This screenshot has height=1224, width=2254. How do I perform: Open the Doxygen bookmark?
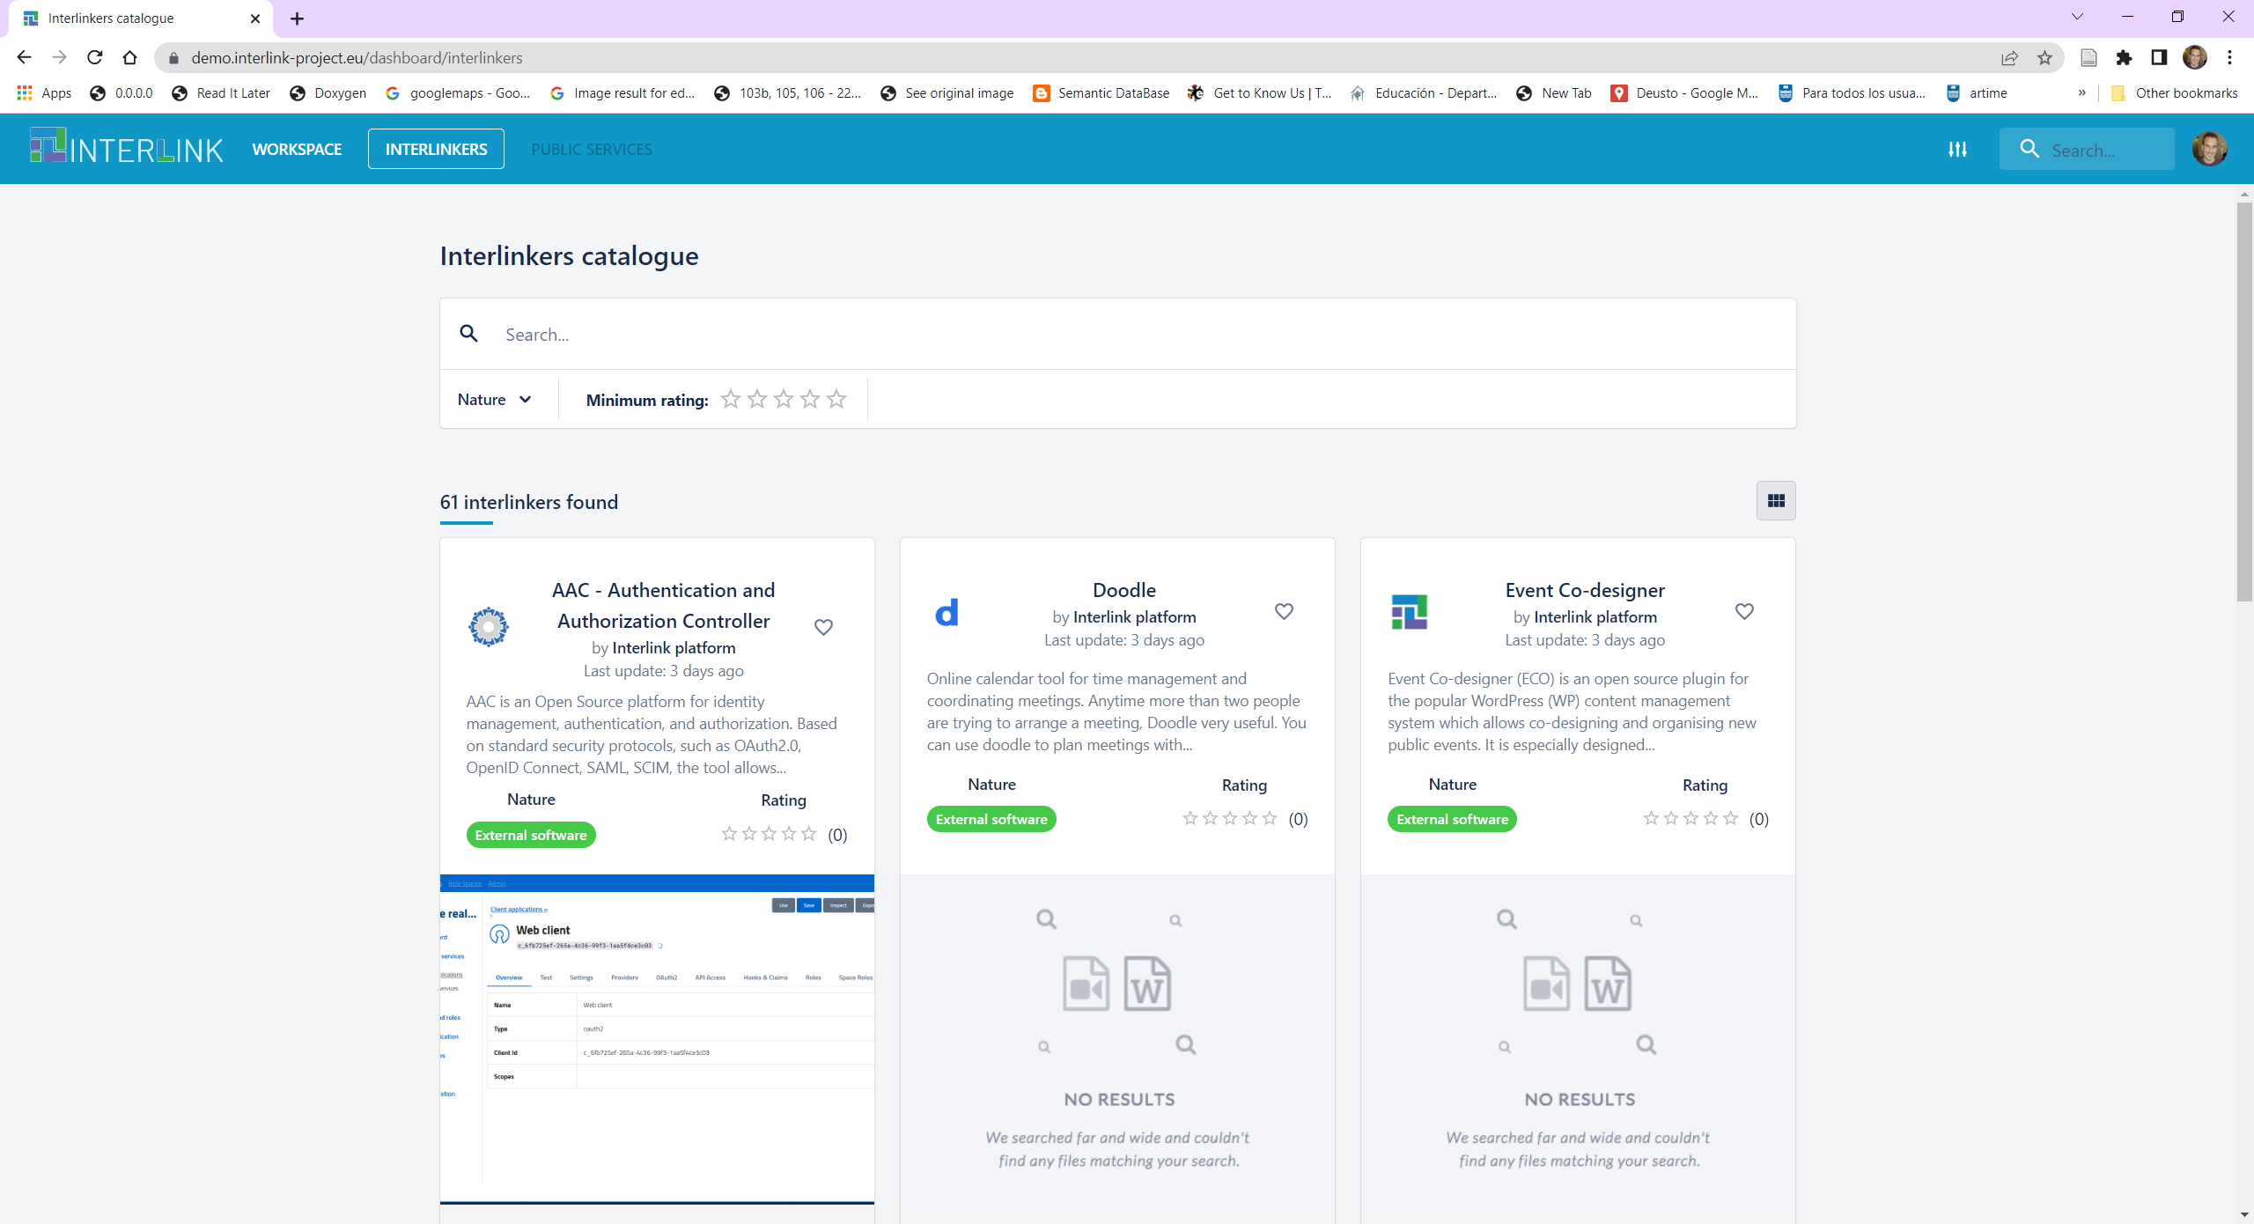pos(328,93)
